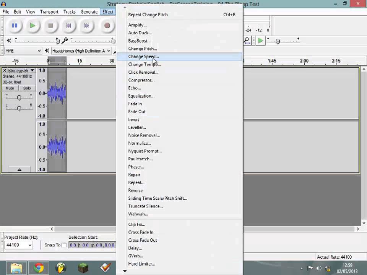Open the File menu
This screenshot has width=367, height=275.
pyautogui.click(x=6, y=12)
